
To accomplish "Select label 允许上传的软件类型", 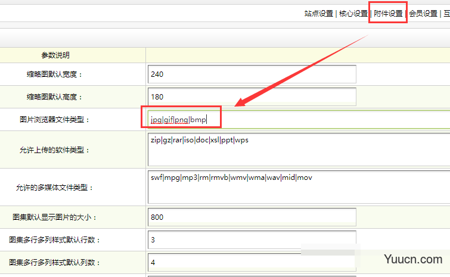I will [x=54, y=150].
